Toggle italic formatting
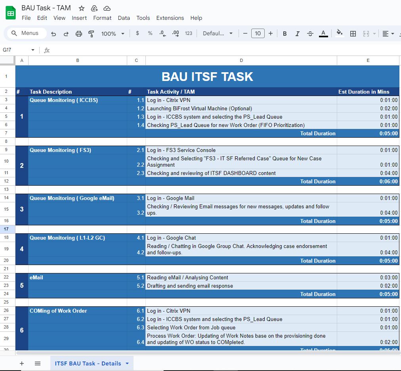The image size is (401, 371). click(298, 34)
